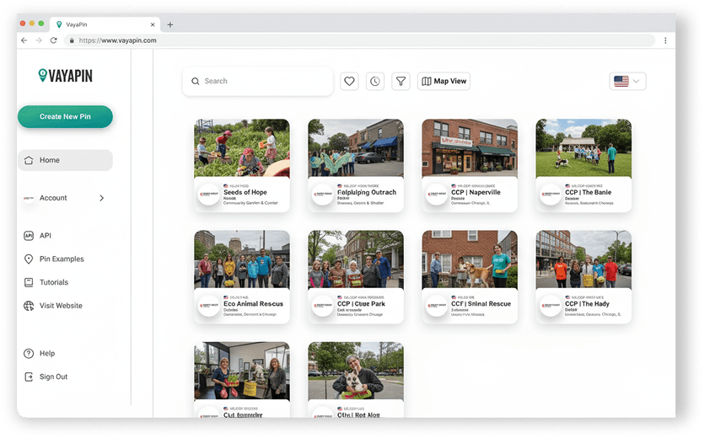This screenshot has height=438, width=704.
Task: Click the VayaPin logo
Action: 66,76
